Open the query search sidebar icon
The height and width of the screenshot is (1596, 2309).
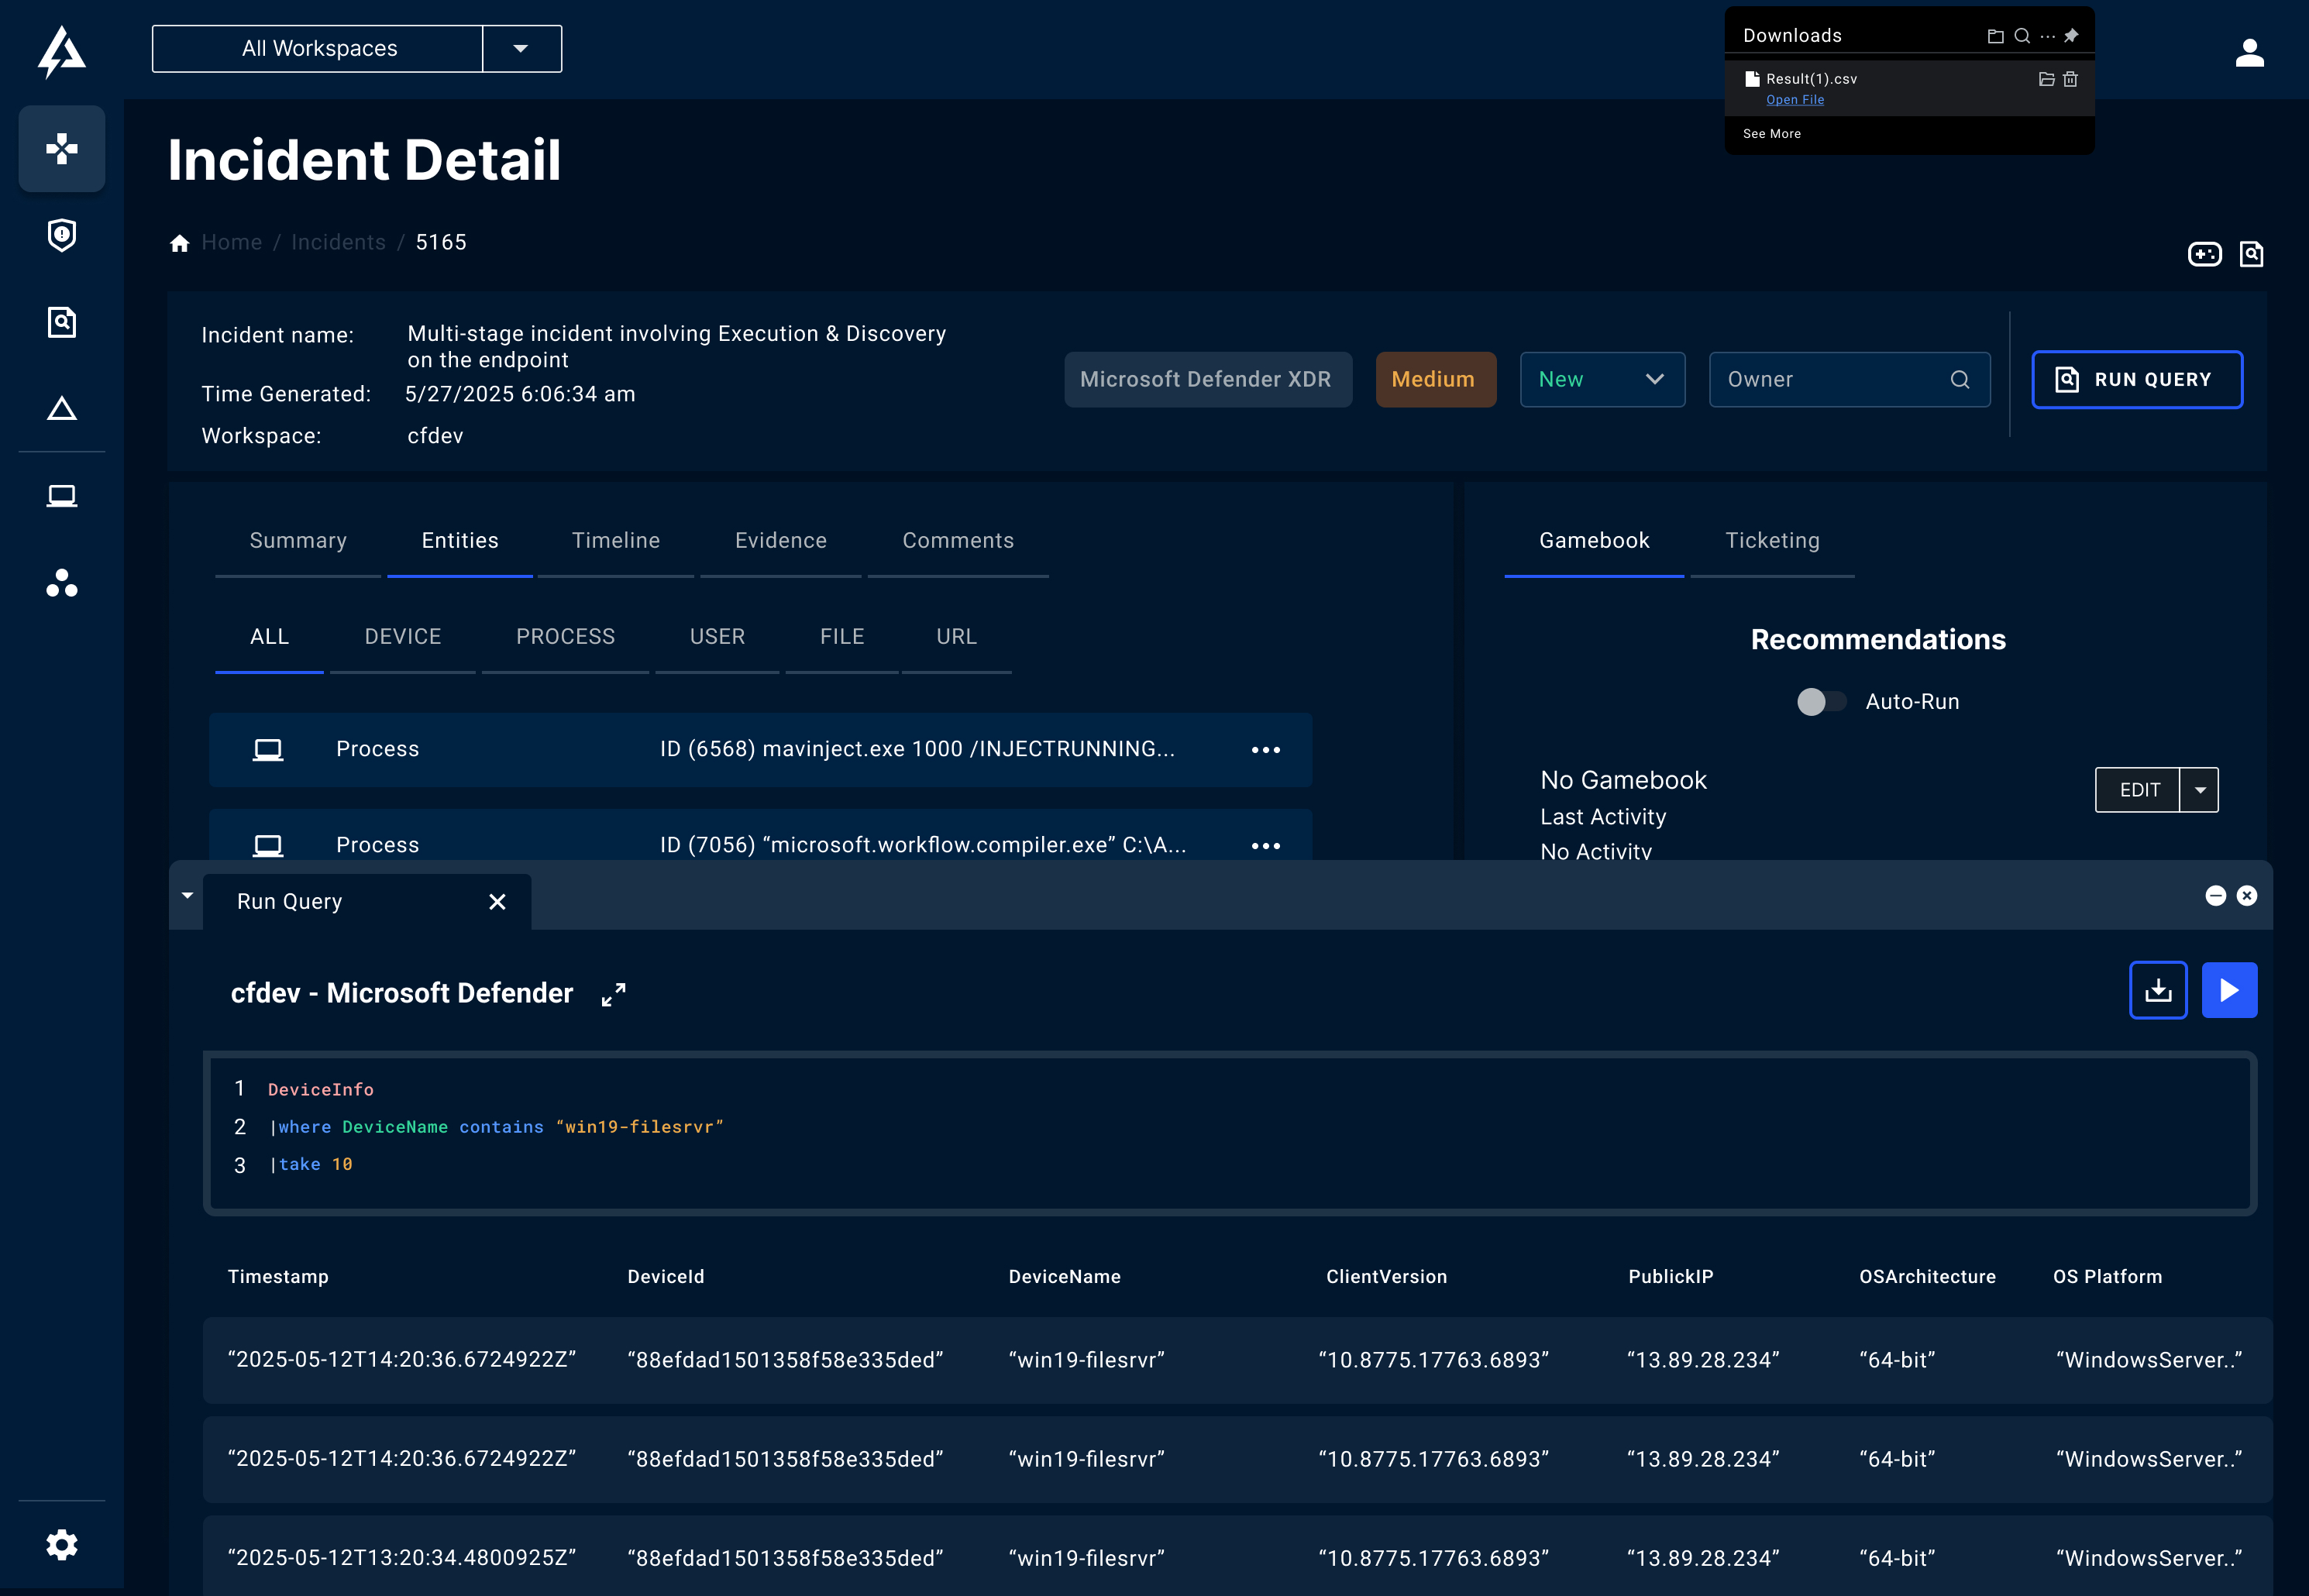click(x=62, y=322)
